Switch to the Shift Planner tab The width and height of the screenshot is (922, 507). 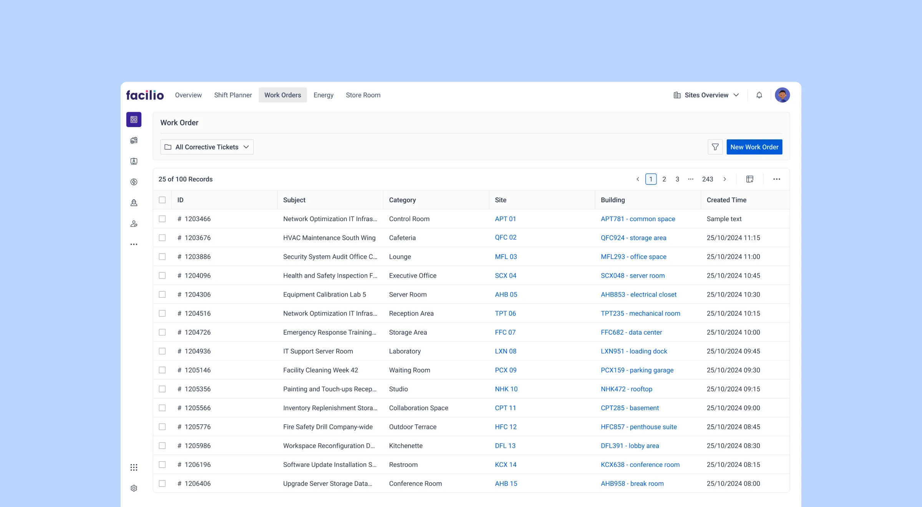pyautogui.click(x=233, y=95)
